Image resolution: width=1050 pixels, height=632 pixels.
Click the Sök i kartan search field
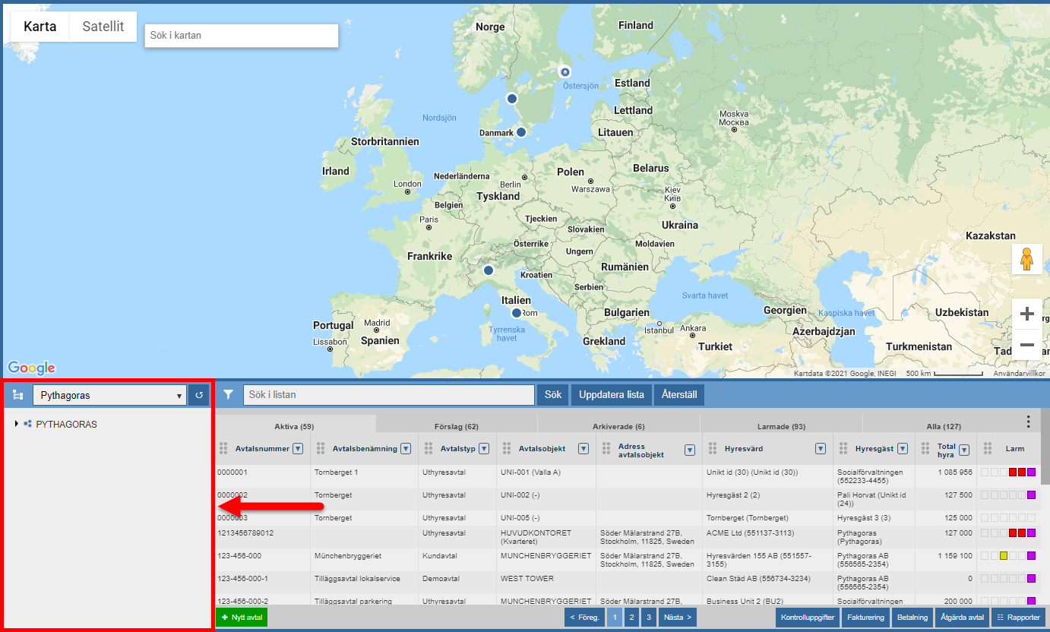tap(241, 36)
